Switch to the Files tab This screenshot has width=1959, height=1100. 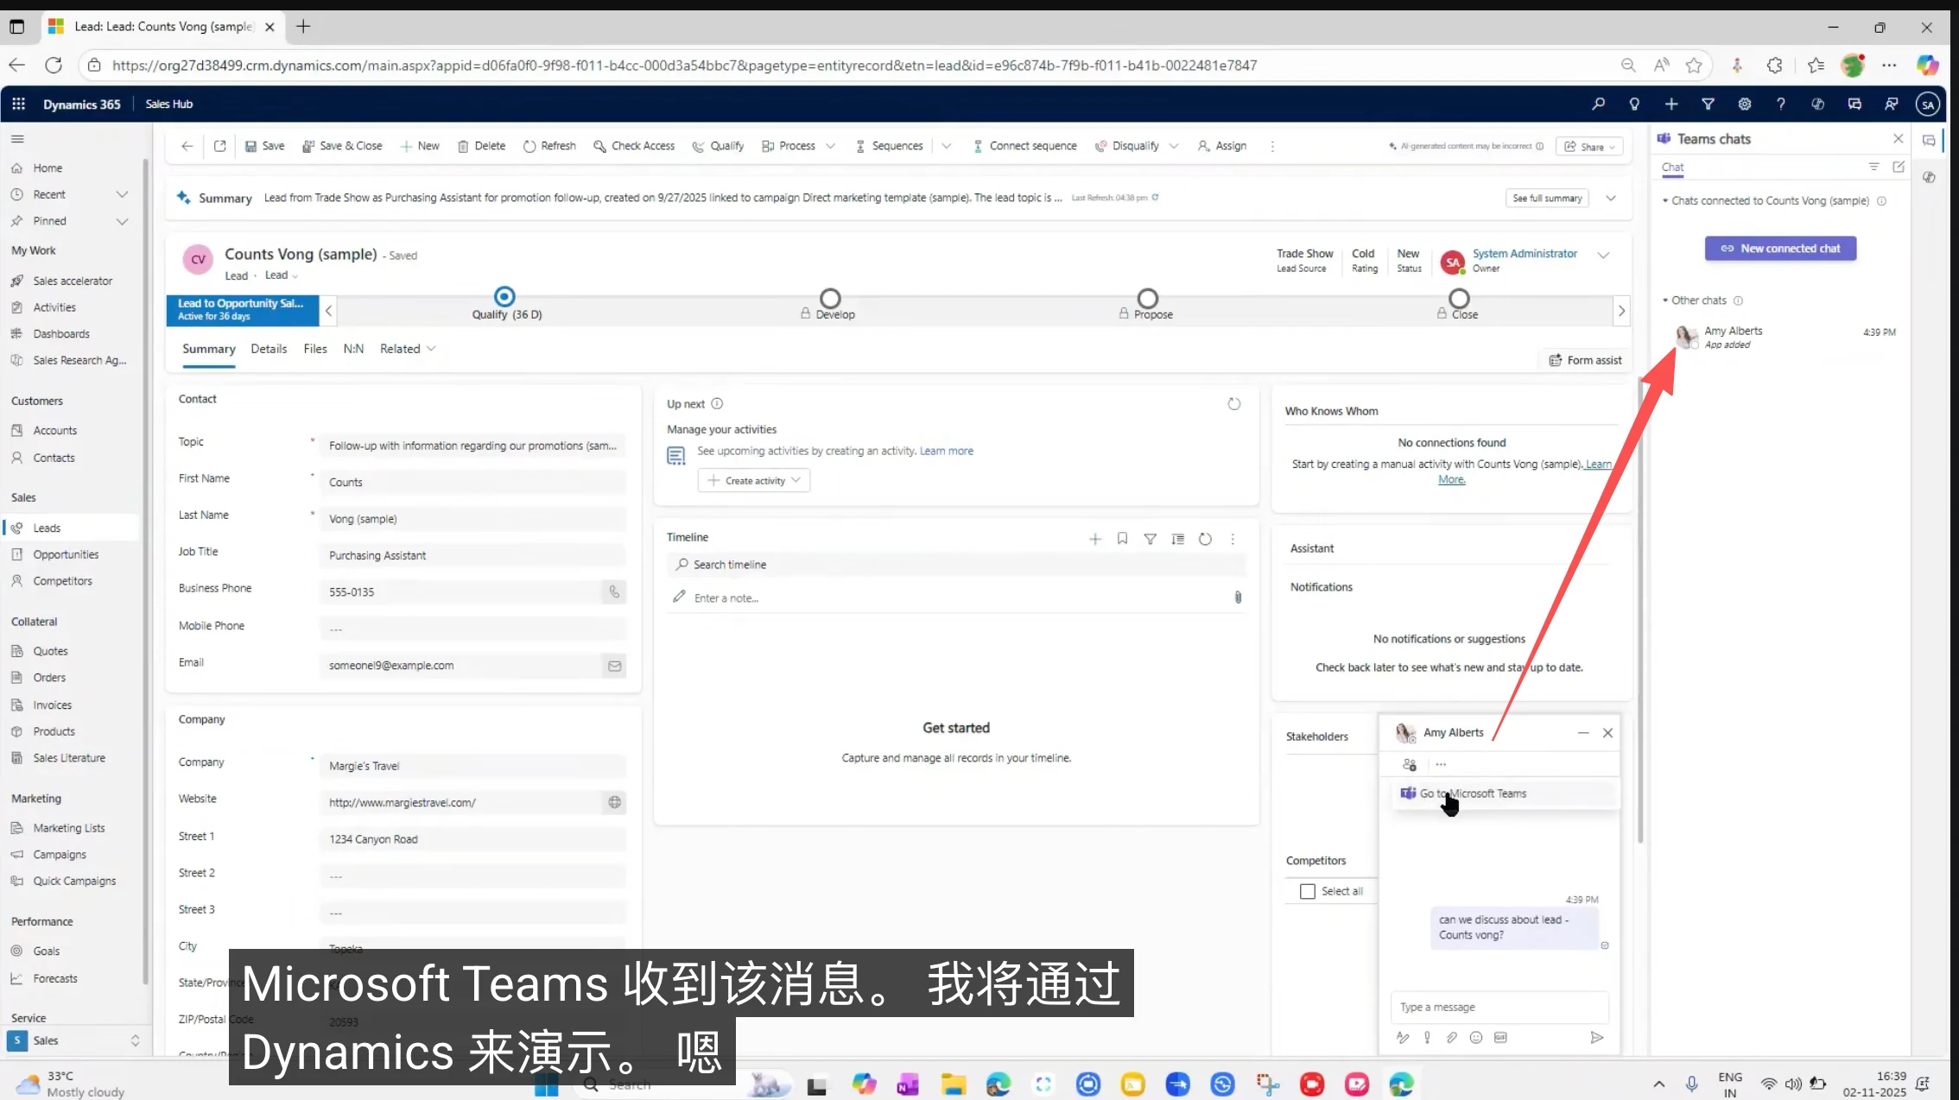tap(315, 349)
